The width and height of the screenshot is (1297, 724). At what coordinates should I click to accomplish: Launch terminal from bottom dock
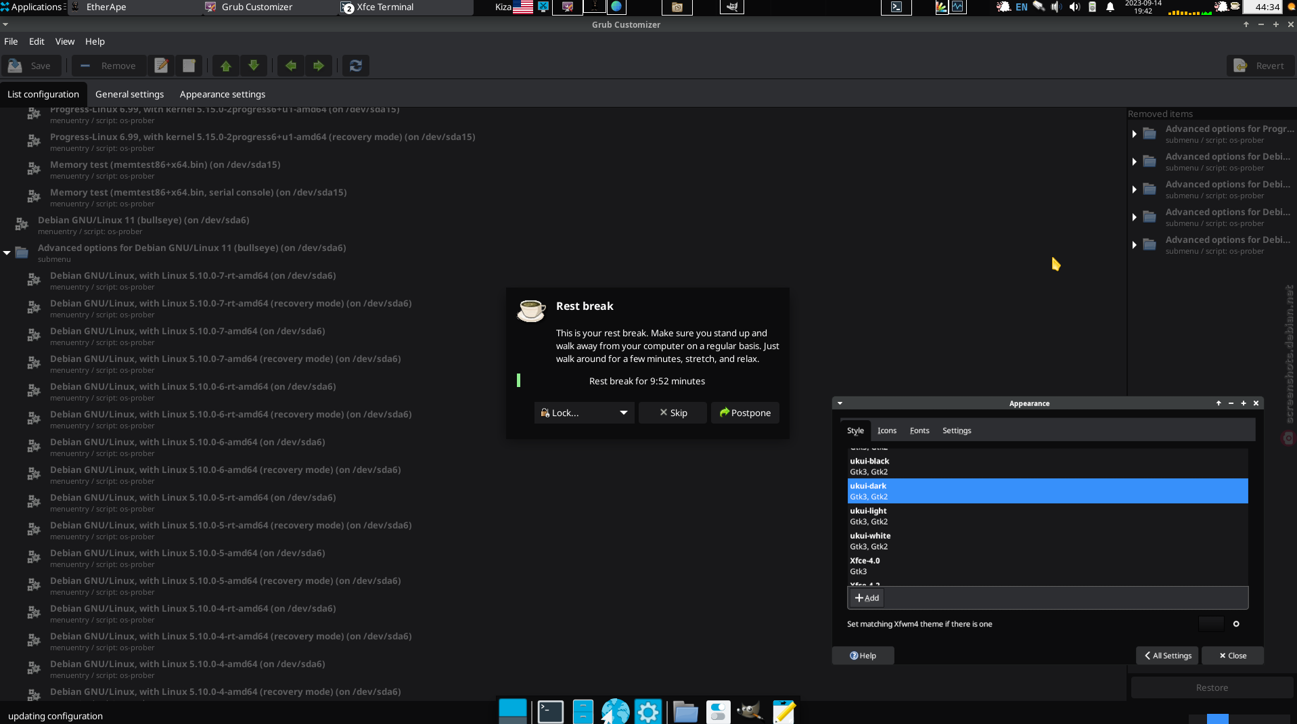(x=550, y=711)
